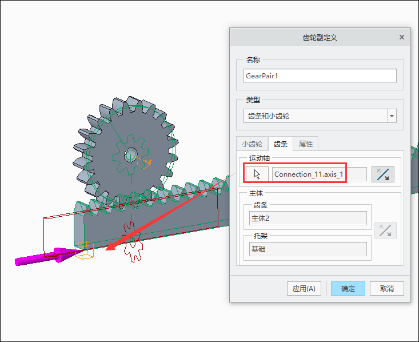Close the 齿轮副定义 dialog
419x342 pixels.
(402, 37)
